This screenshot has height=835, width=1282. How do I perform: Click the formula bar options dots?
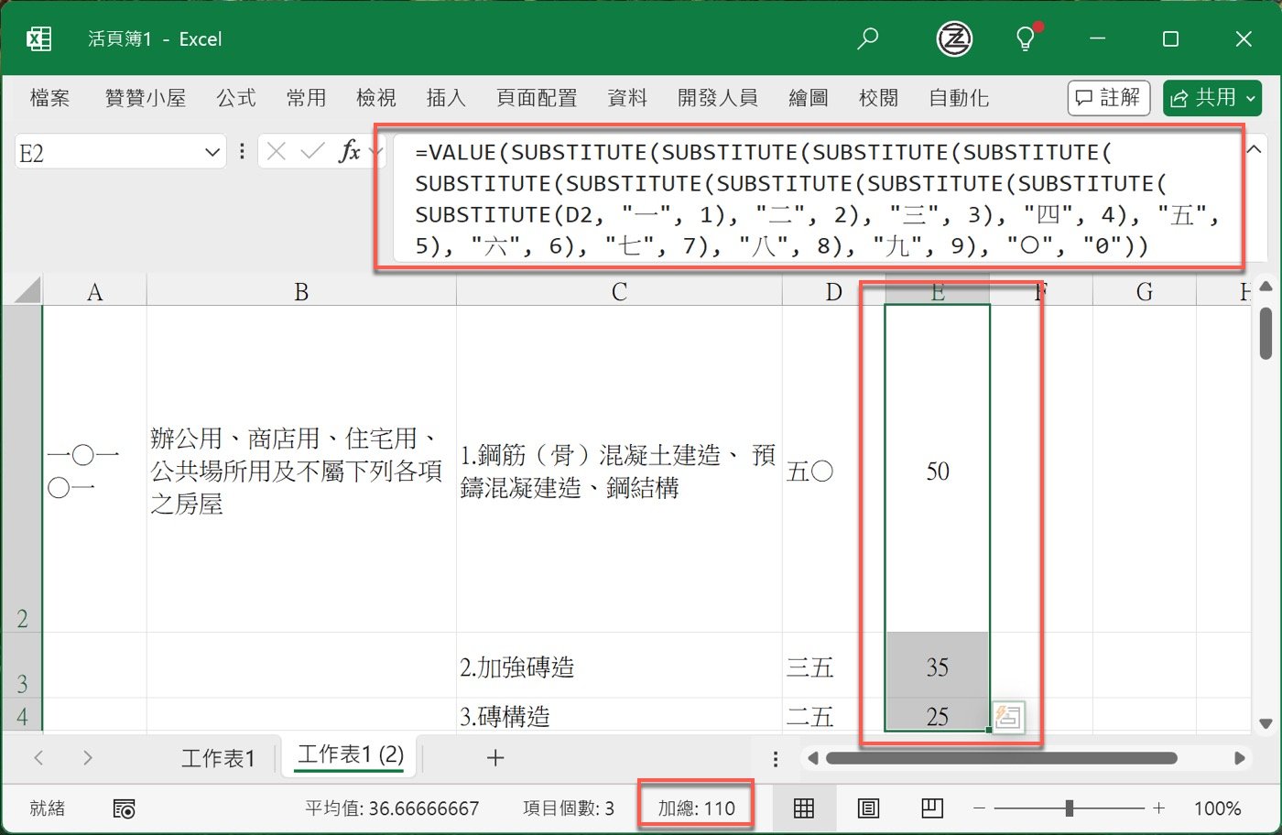coord(242,151)
